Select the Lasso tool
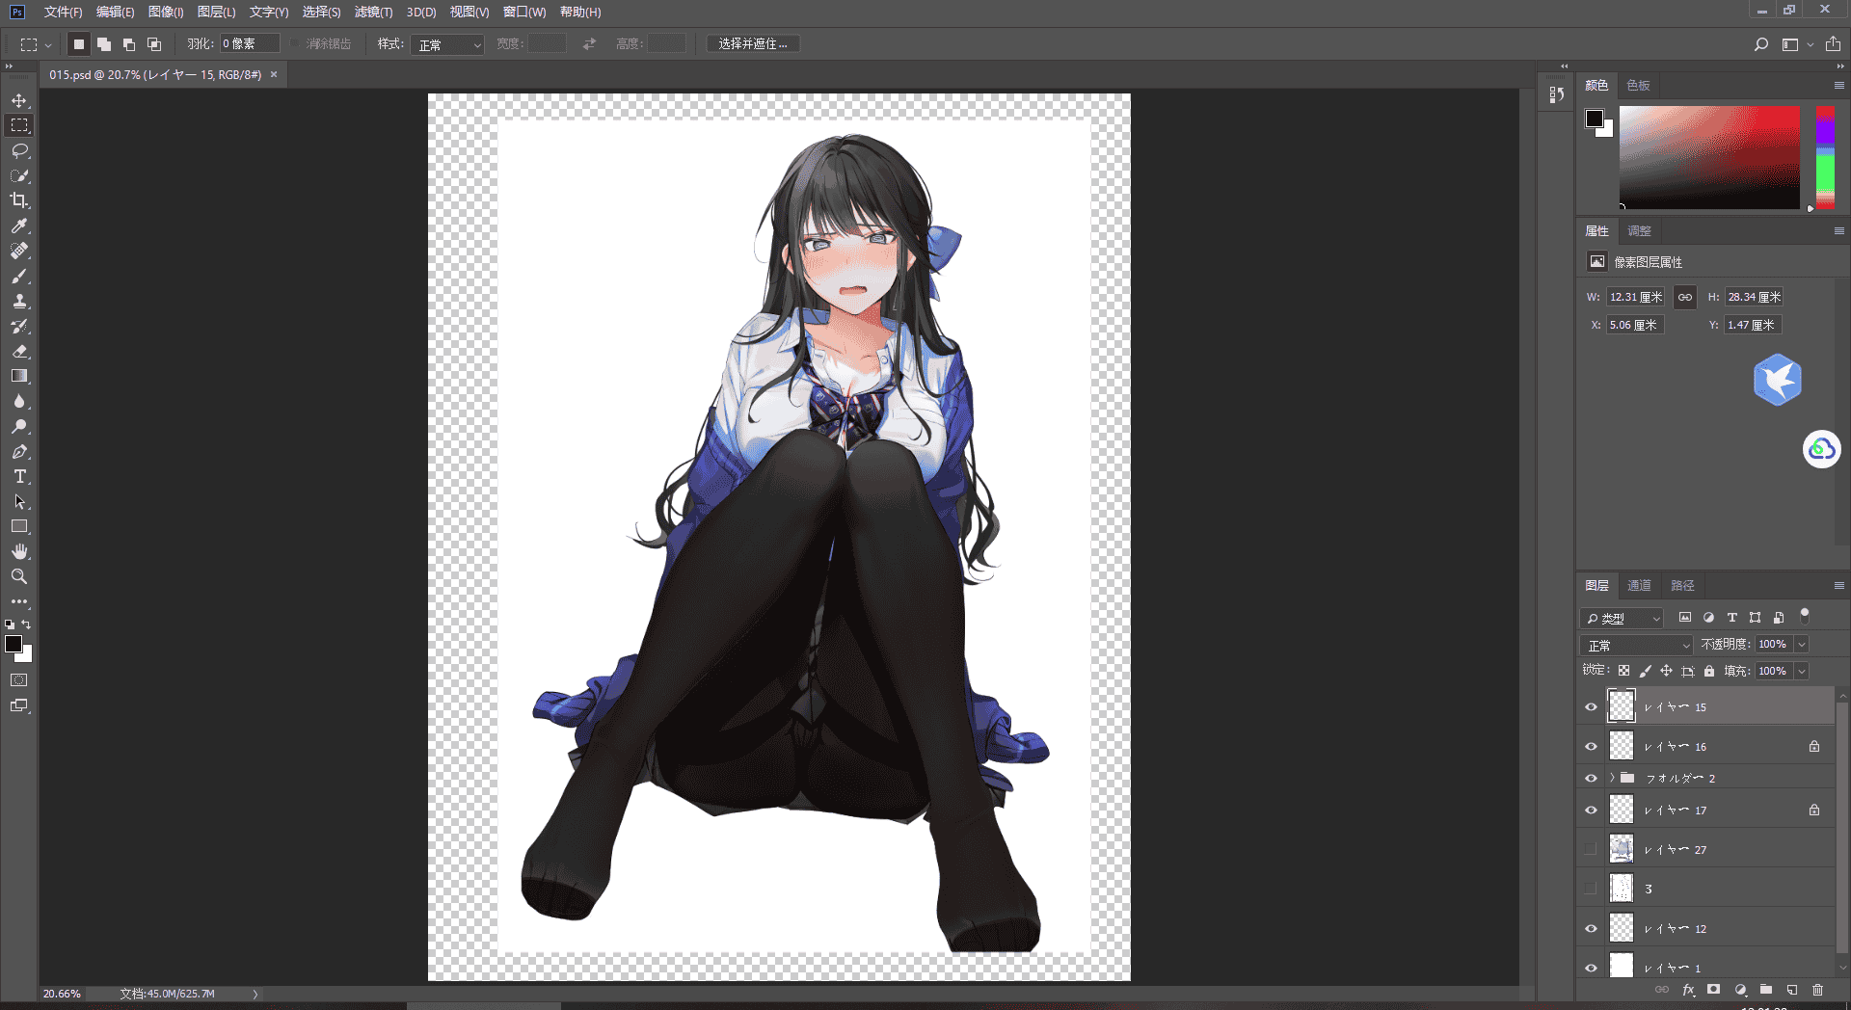1851x1010 pixels. click(19, 150)
